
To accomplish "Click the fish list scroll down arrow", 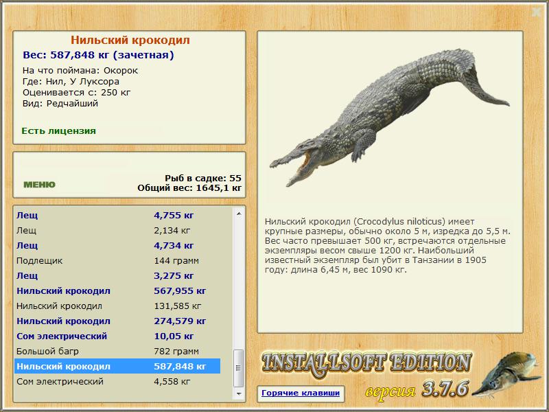I will tap(239, 393).
